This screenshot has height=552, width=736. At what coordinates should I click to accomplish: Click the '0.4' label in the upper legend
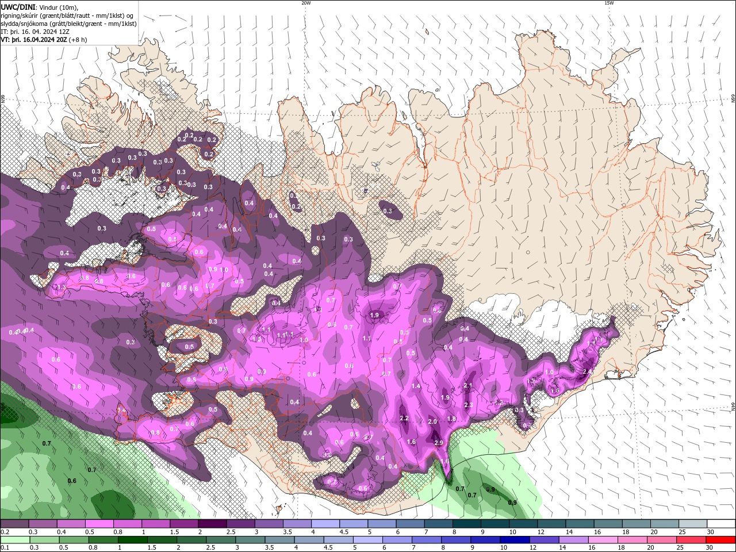pos(62,532)
